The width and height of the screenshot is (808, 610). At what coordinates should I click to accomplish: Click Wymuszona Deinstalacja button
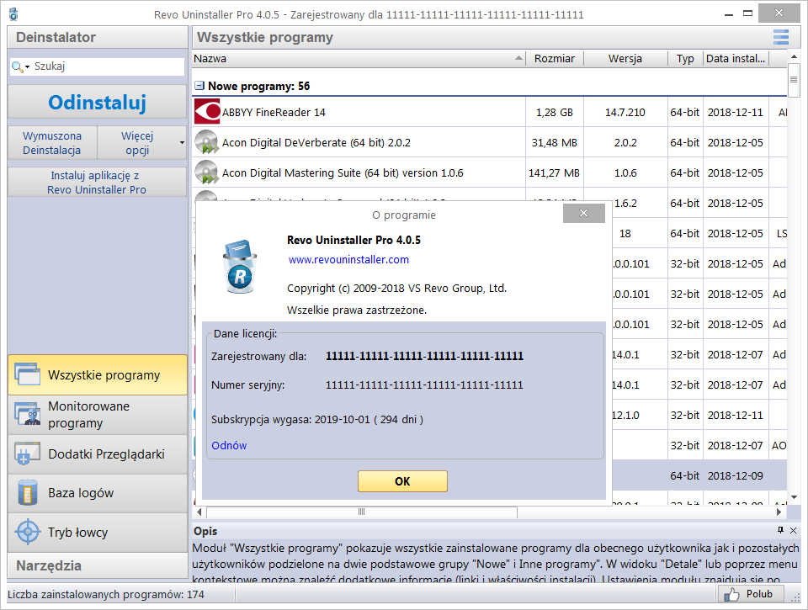(52, 143)
